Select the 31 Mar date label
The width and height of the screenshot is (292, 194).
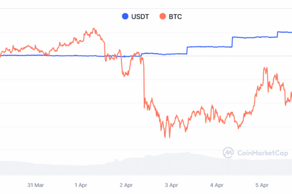[36, 185]
